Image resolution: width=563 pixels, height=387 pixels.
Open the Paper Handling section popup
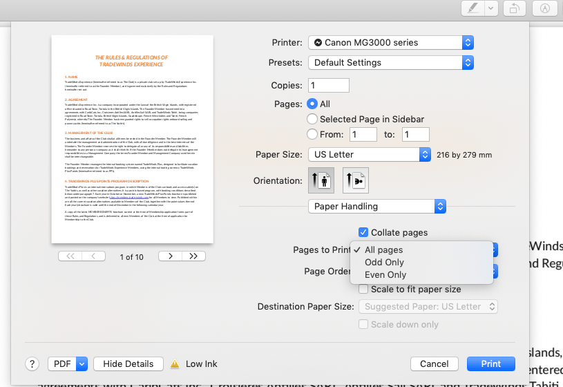click(x=377, y=206)
